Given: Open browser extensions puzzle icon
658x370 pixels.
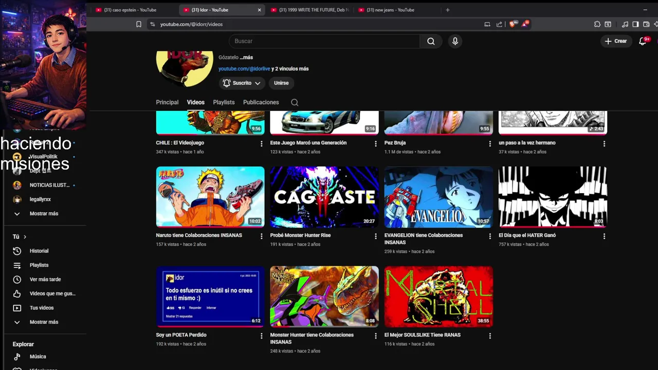Looking at the screenshot, I should coord(597,24).
